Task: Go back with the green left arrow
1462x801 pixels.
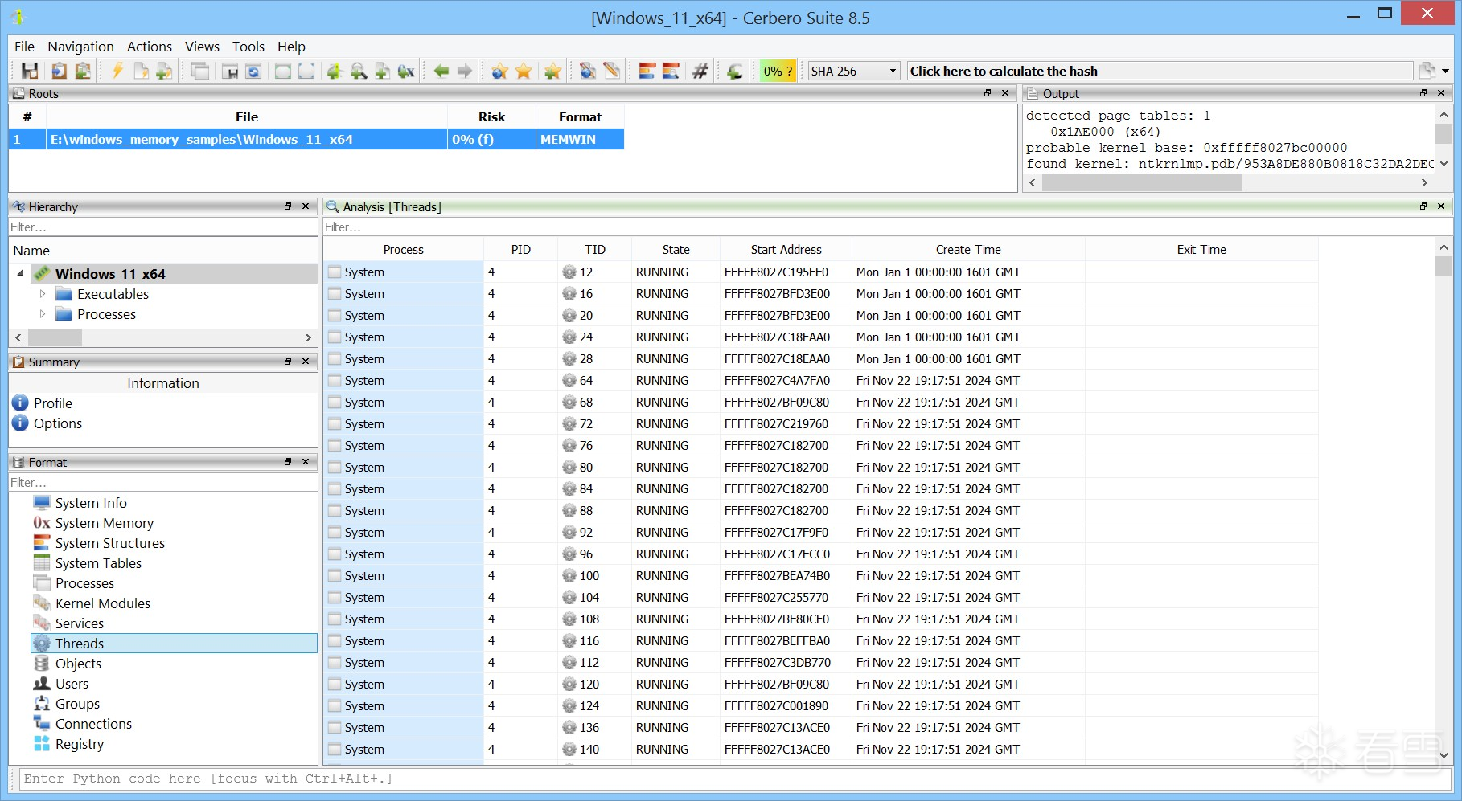Action: 441,71
